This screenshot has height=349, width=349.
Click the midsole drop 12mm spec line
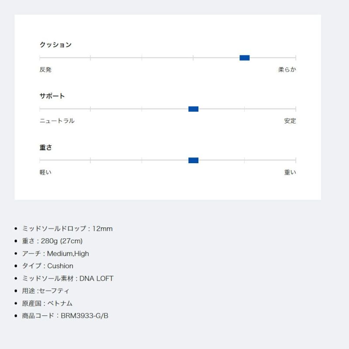(67, 229)
